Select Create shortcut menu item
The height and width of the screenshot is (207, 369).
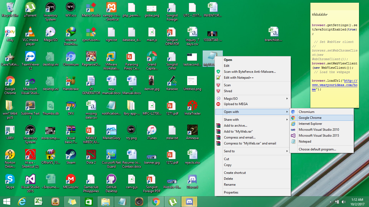pos(253,173)
